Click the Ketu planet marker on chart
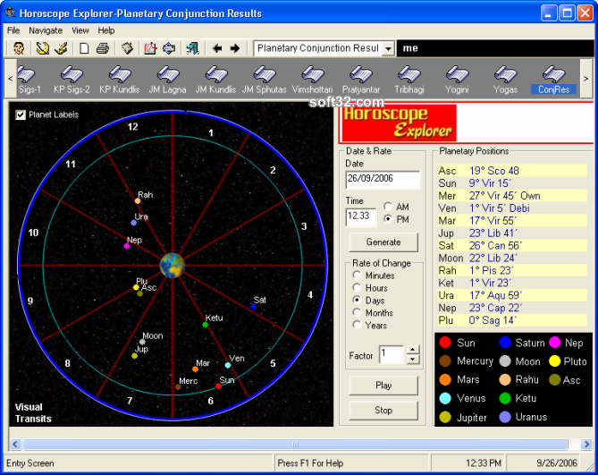 point(206,325)
